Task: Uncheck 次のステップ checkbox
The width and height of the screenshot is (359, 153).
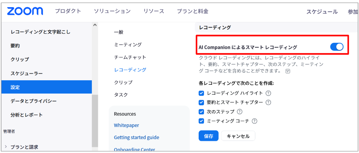Action: tap(201, 112)
